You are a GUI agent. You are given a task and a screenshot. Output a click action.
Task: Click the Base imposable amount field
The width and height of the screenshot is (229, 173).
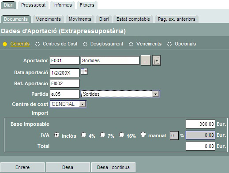click(200, 124)
